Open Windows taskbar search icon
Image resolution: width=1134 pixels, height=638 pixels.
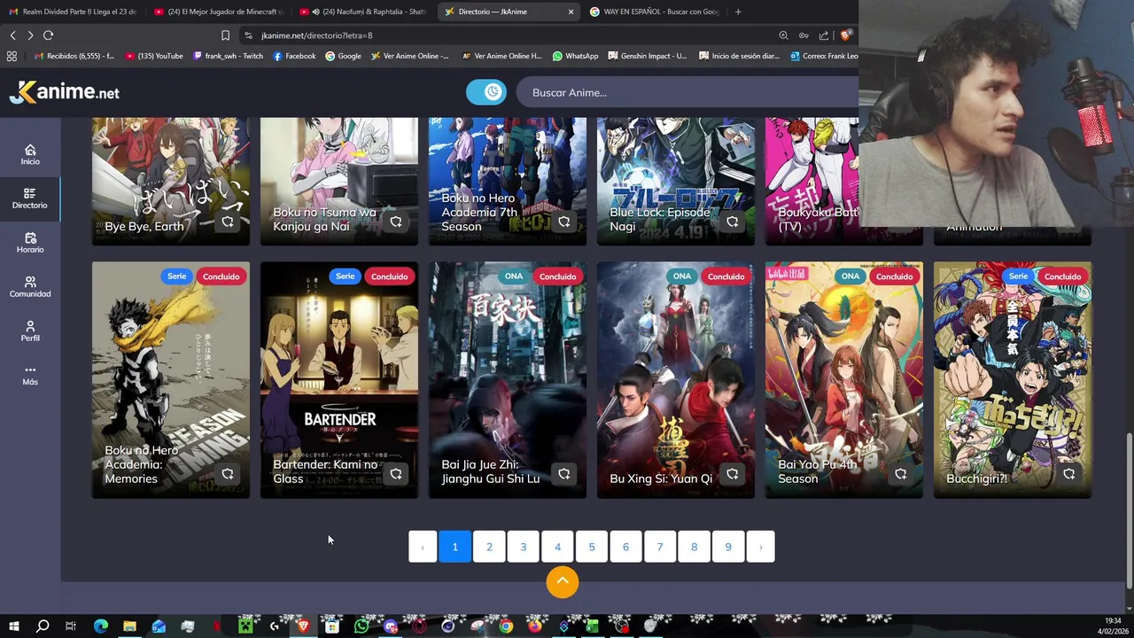42,626
